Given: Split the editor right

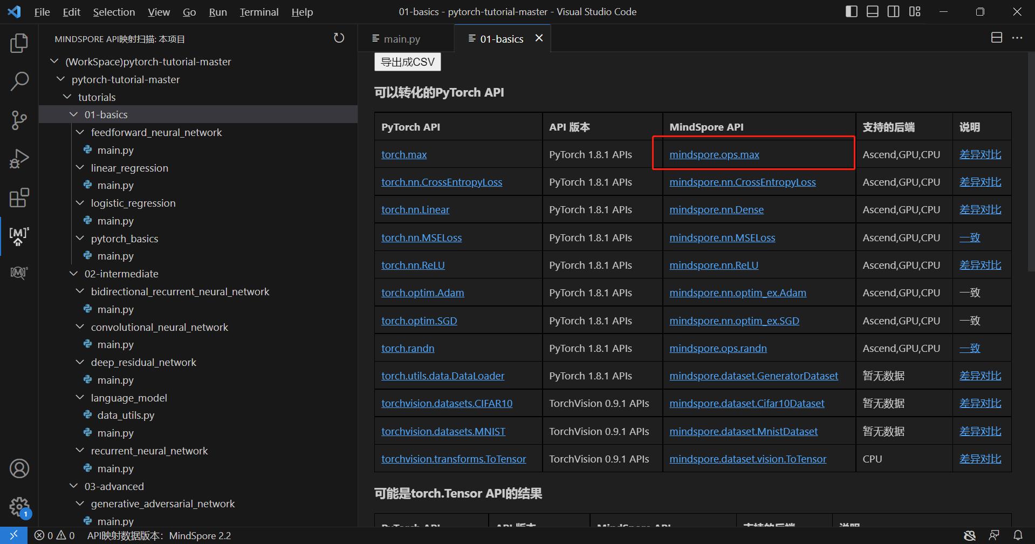Looking at the screenshot, I should coord(997,38).
